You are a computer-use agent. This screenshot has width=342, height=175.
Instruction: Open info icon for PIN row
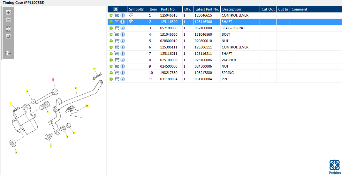[x=123, y=79]
